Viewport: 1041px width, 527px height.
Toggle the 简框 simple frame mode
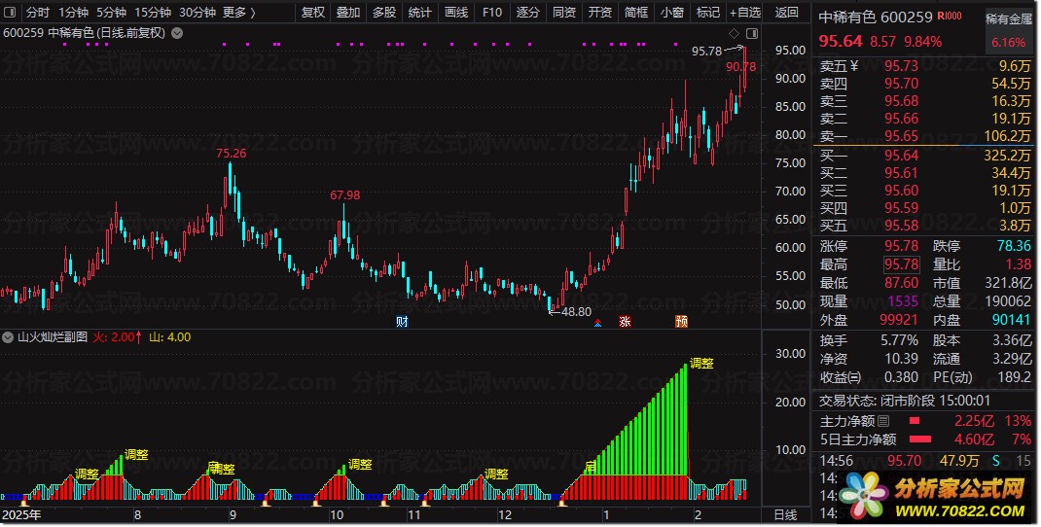[x=636, y=12]
